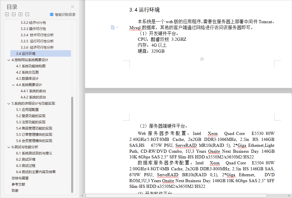
Task: Open 4.2 系统交互图 in outline
Action: (x=27, y=72)
